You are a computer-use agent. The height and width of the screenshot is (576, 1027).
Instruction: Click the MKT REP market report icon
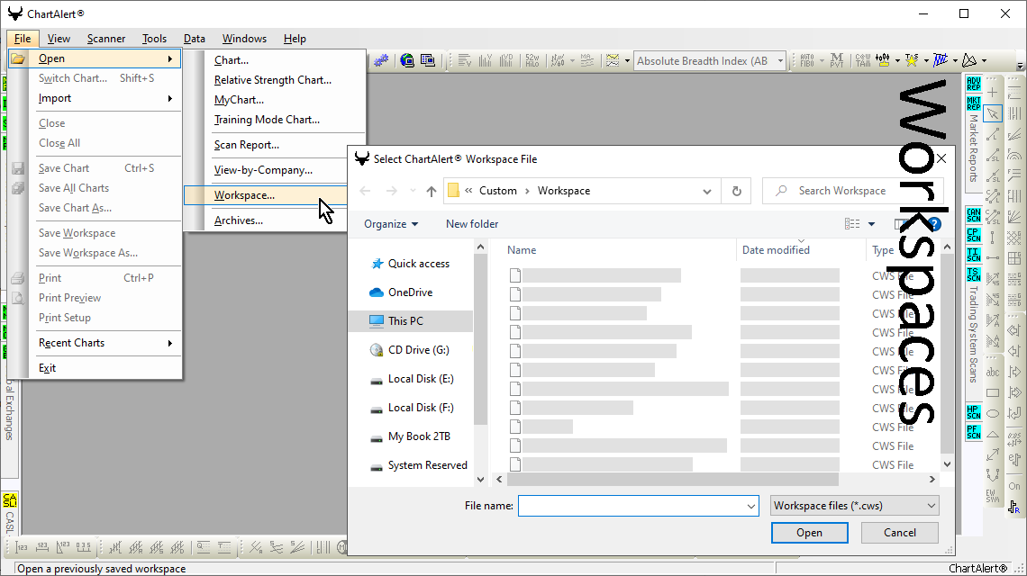click(973, 103)
